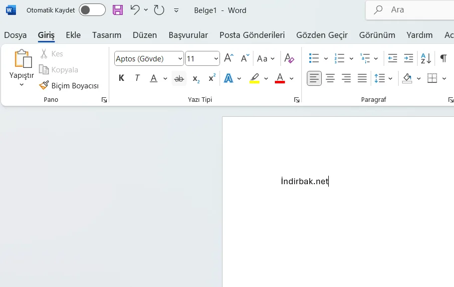Sort text with the A-Z icon
The image size is (454, 287).
tap(426, 58)
